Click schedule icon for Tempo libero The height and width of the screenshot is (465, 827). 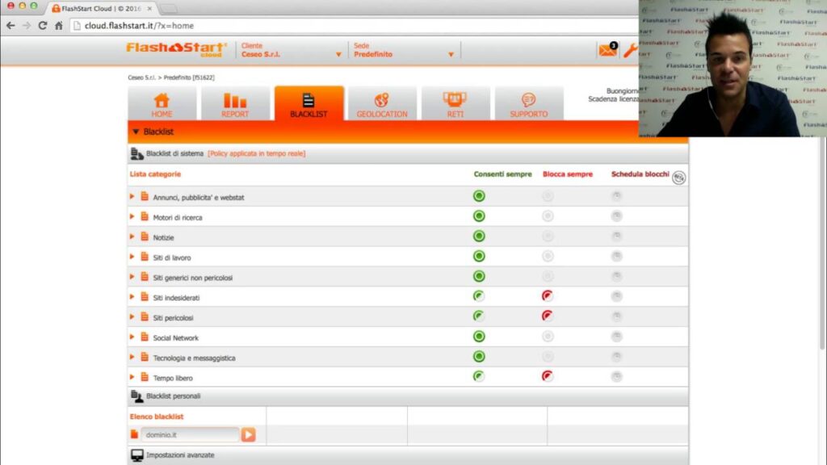coord(616,376)
